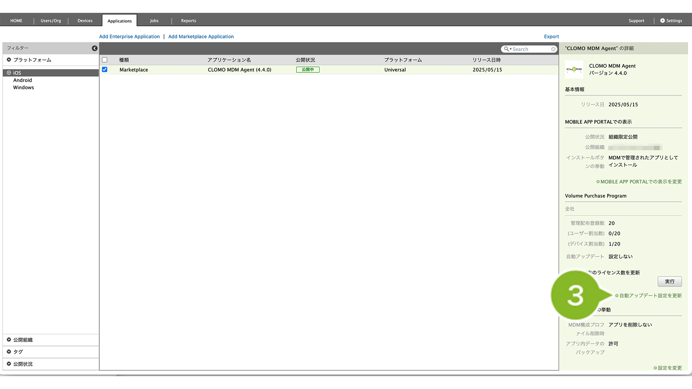Switch to the Jobs tab

point(154,21)
